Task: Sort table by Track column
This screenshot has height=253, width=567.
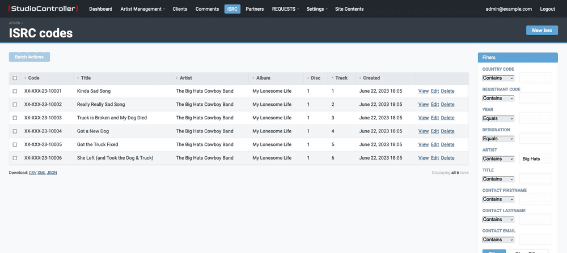Action: (341, 78)
